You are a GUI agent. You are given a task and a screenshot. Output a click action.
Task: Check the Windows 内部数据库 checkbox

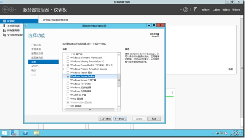[68, 91]
